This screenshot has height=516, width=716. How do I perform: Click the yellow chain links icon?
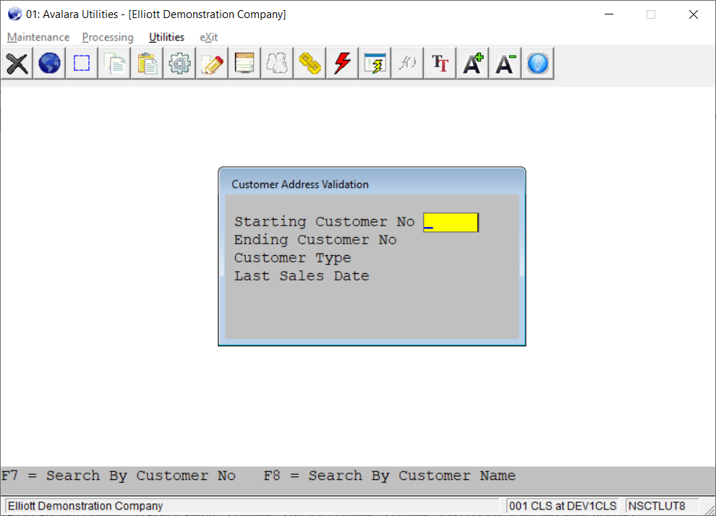coord(310,64)
